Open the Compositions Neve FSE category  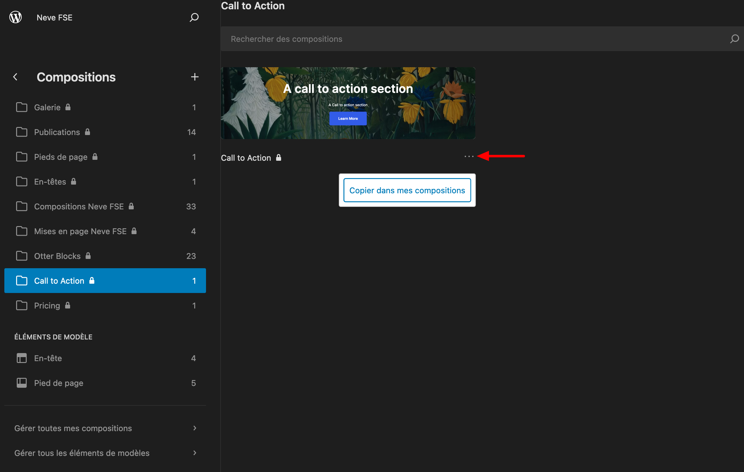79,206
